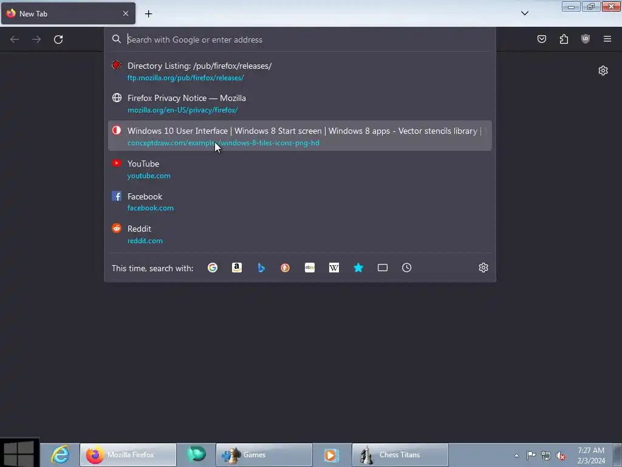Click the youtube.com URL text

149,176
